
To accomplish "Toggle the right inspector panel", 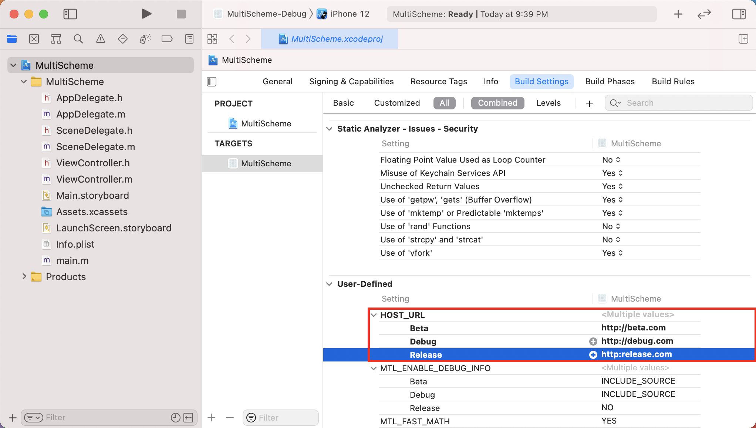I will (739, 14).
